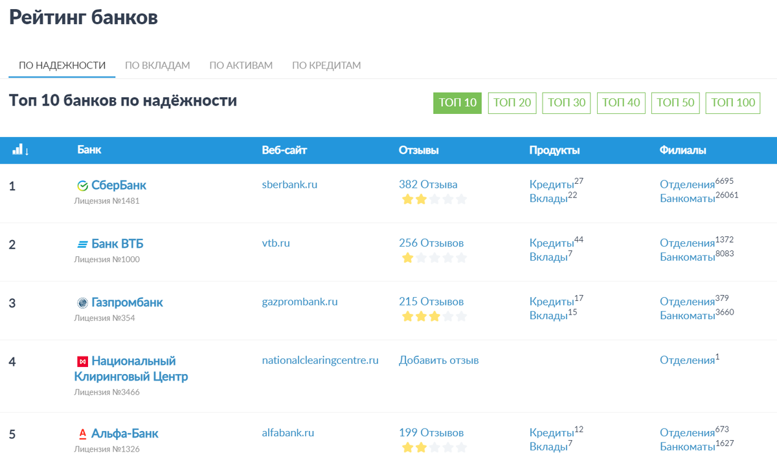This screenshot has height=453, width=777.
Task: Click the Лицензия №1481 text
Action: [x=107, y=201]
